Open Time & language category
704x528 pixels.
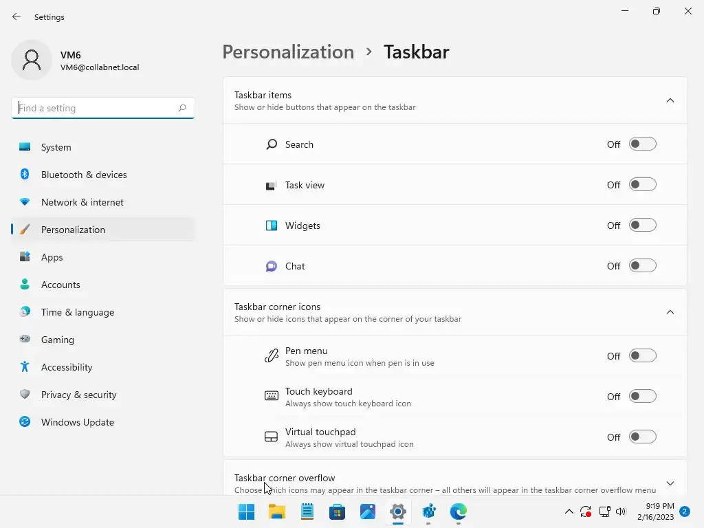tap(103, 312)
